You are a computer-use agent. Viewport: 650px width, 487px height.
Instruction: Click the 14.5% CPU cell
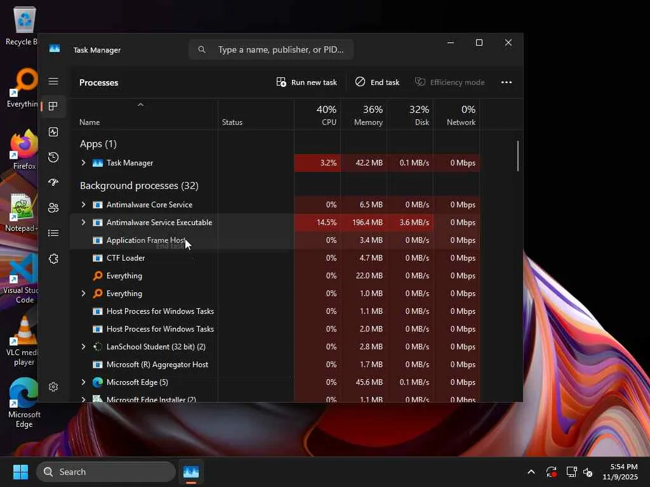[x=318, y=223]
